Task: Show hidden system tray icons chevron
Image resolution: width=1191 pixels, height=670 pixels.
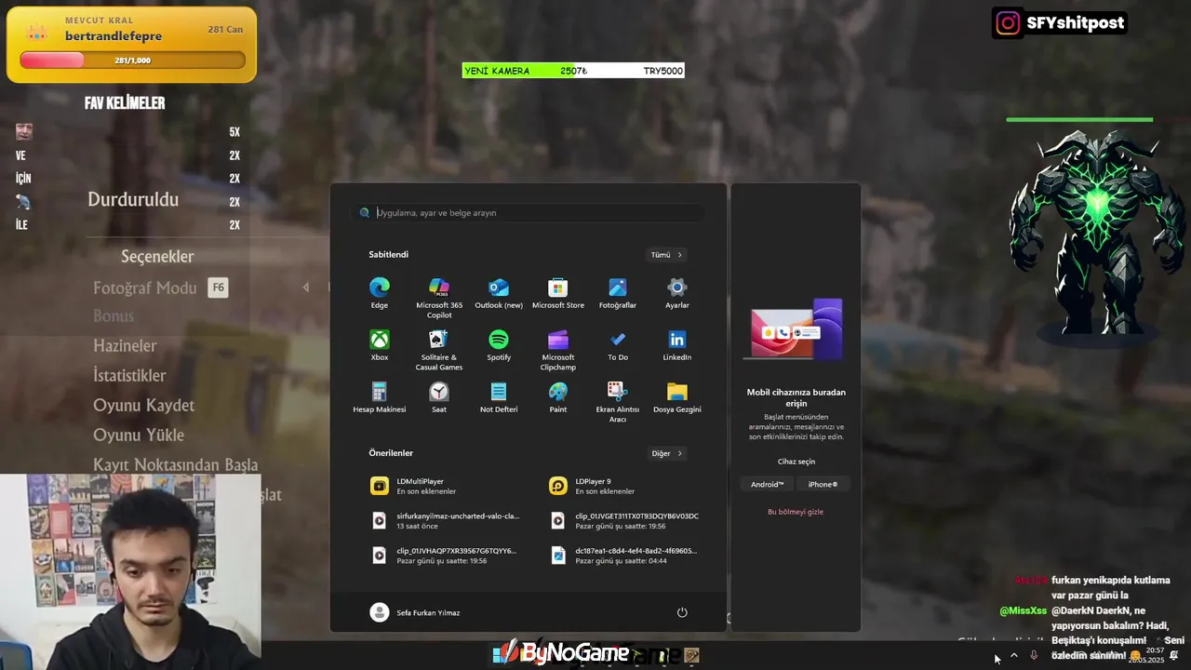Action: pos(1014,656)
